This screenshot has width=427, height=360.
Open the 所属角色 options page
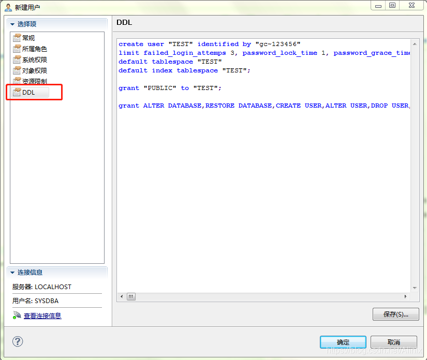pos(35,49)
